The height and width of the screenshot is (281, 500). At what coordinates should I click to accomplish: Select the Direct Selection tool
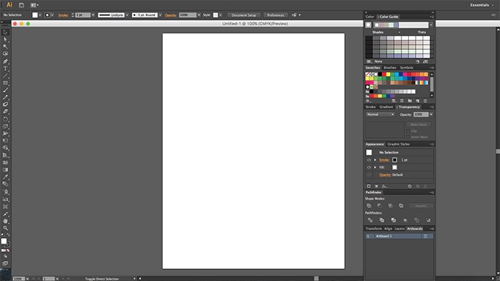tap(5, 40)
